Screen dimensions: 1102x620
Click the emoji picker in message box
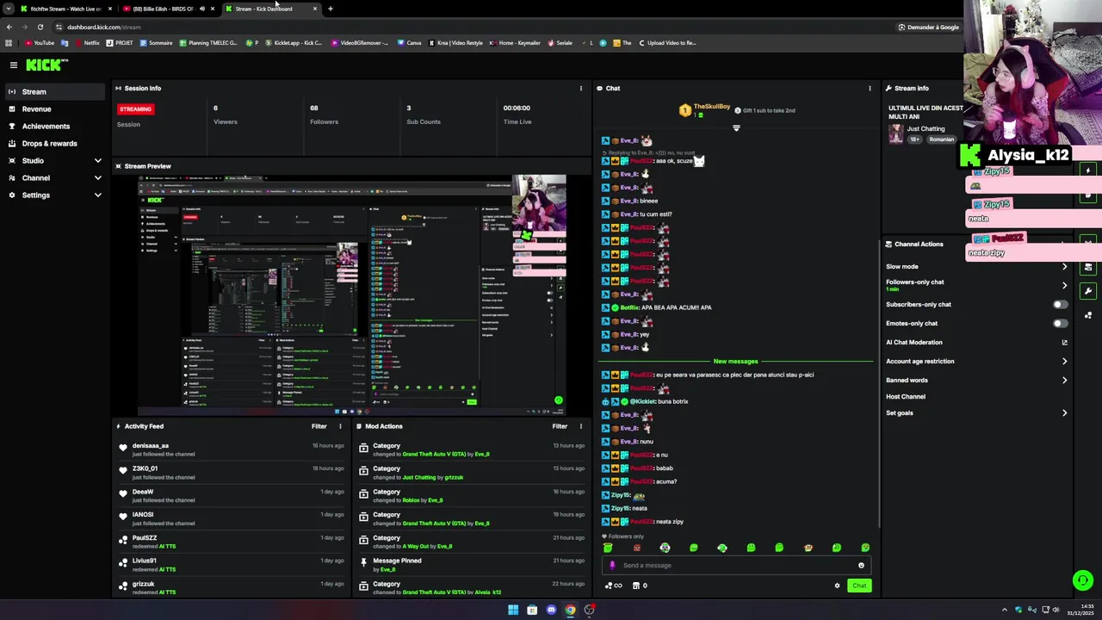(x=861, y=566)
